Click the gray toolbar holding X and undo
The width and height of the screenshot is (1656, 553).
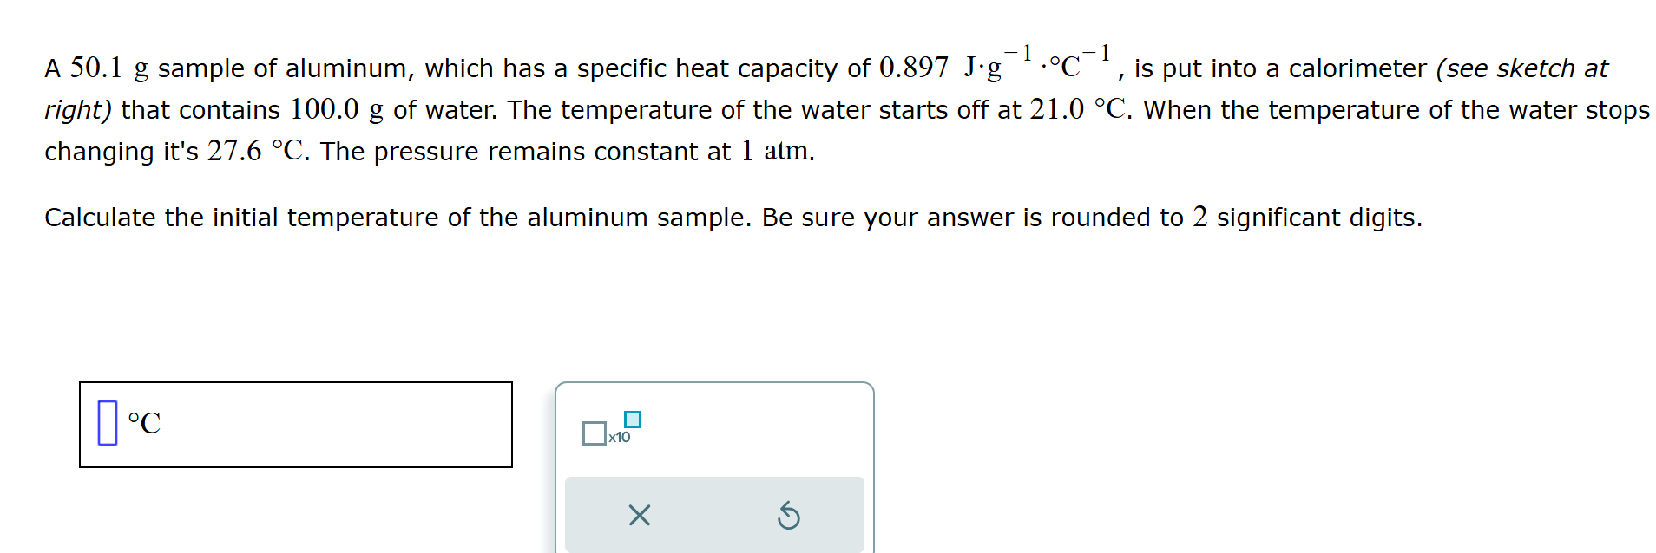click(713, 514)
